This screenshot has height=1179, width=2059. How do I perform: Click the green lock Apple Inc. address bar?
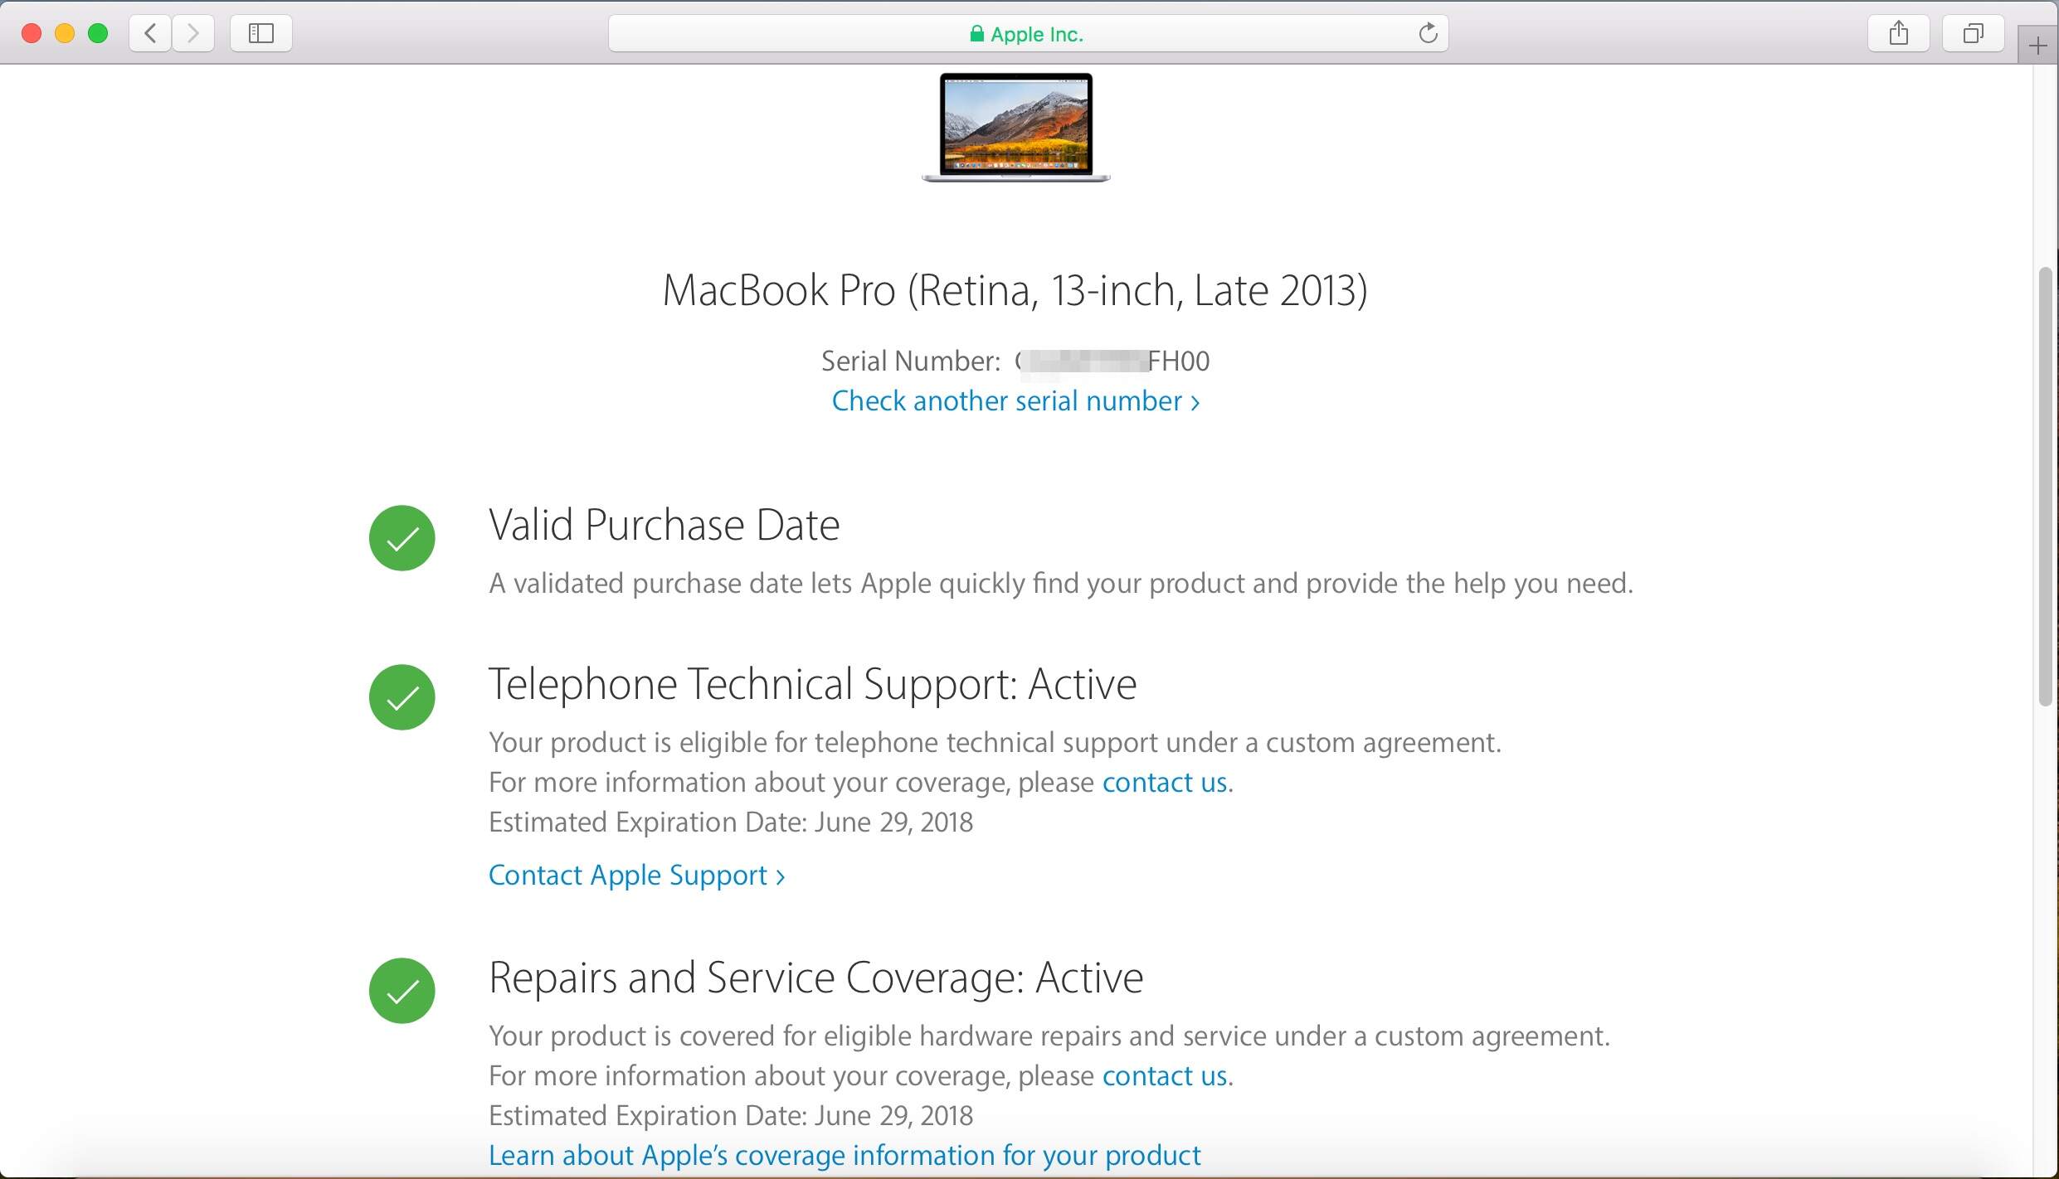click(1027, 34)
